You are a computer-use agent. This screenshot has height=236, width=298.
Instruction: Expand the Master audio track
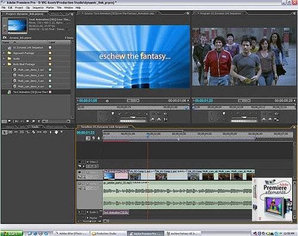(88, 218)
